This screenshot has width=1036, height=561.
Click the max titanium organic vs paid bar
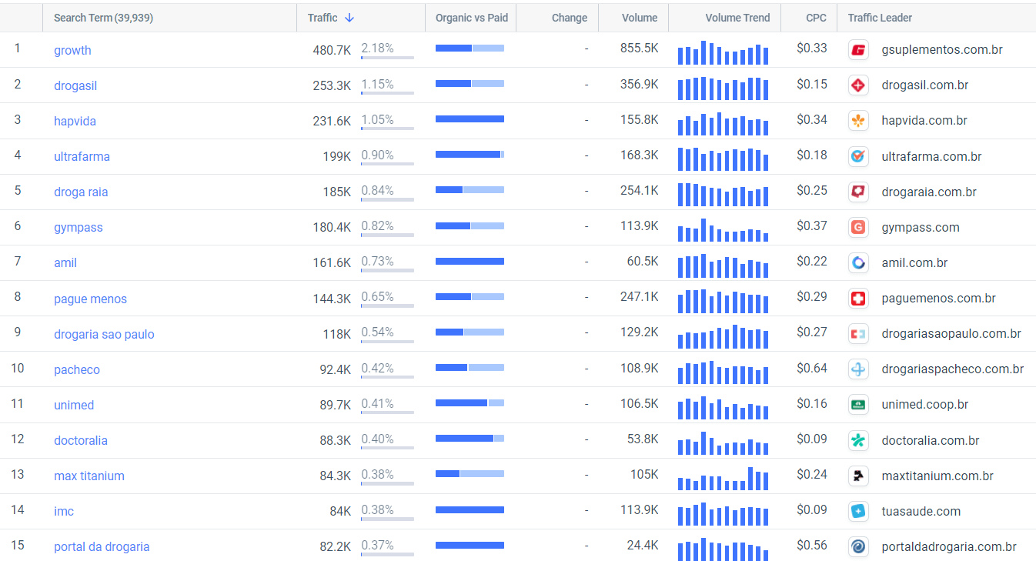pos(470,473)
